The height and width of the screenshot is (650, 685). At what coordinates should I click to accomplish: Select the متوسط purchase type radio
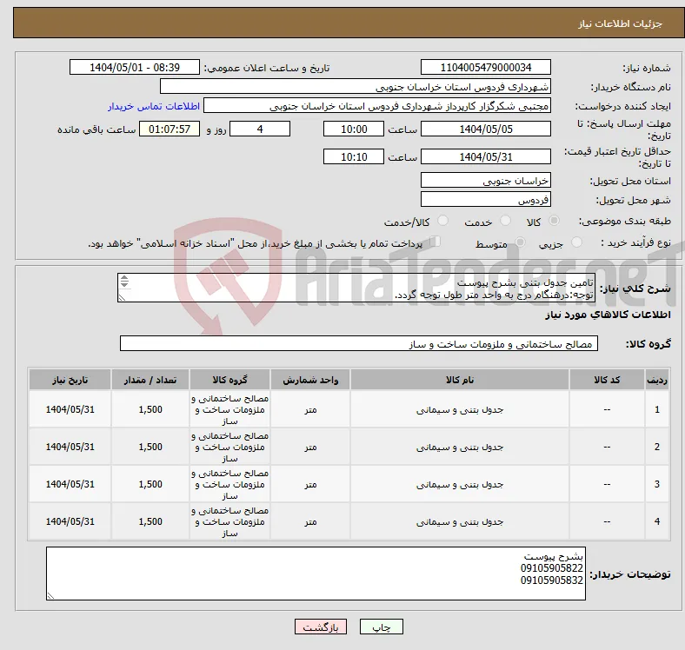pyautogui.click(x=520, y=242)
